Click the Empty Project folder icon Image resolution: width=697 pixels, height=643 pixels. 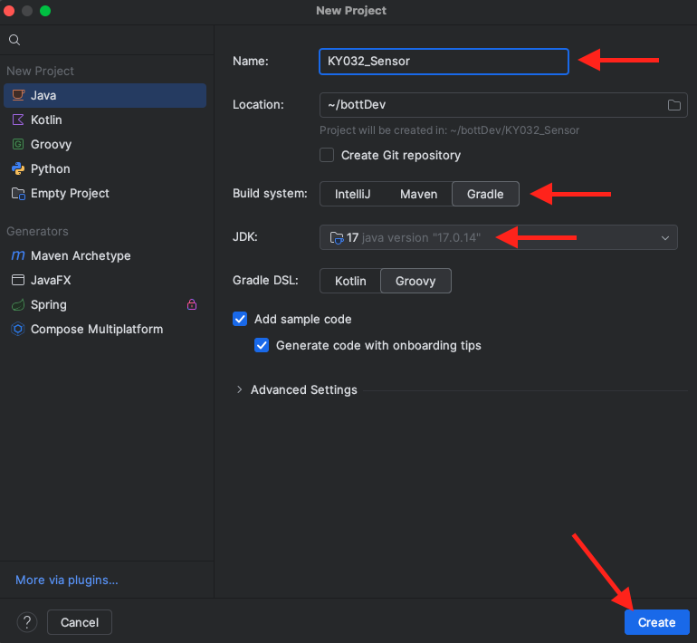tap(18, 194)
